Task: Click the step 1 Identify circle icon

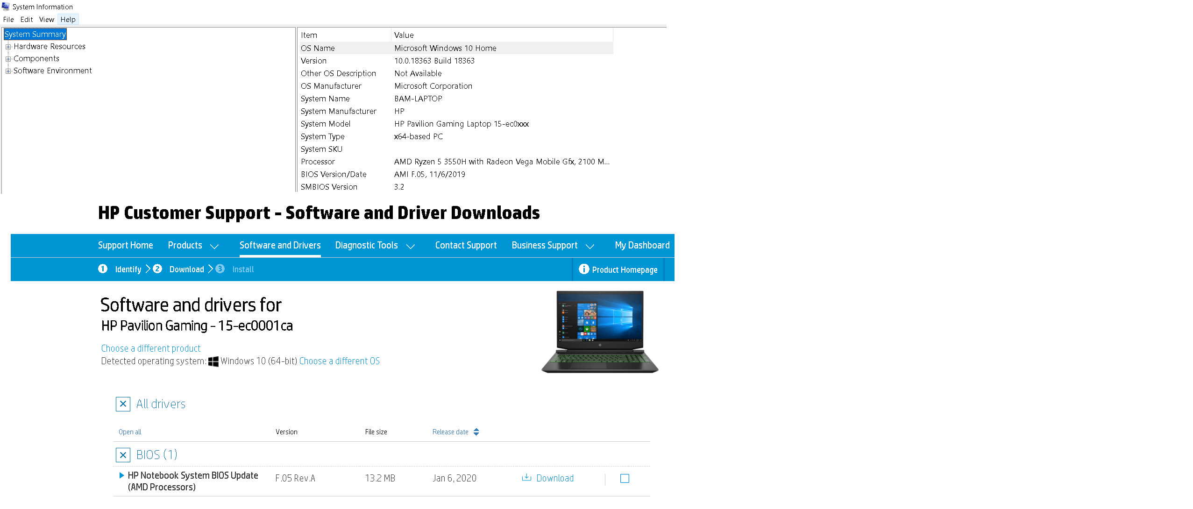Action: (x=103, y=269)
